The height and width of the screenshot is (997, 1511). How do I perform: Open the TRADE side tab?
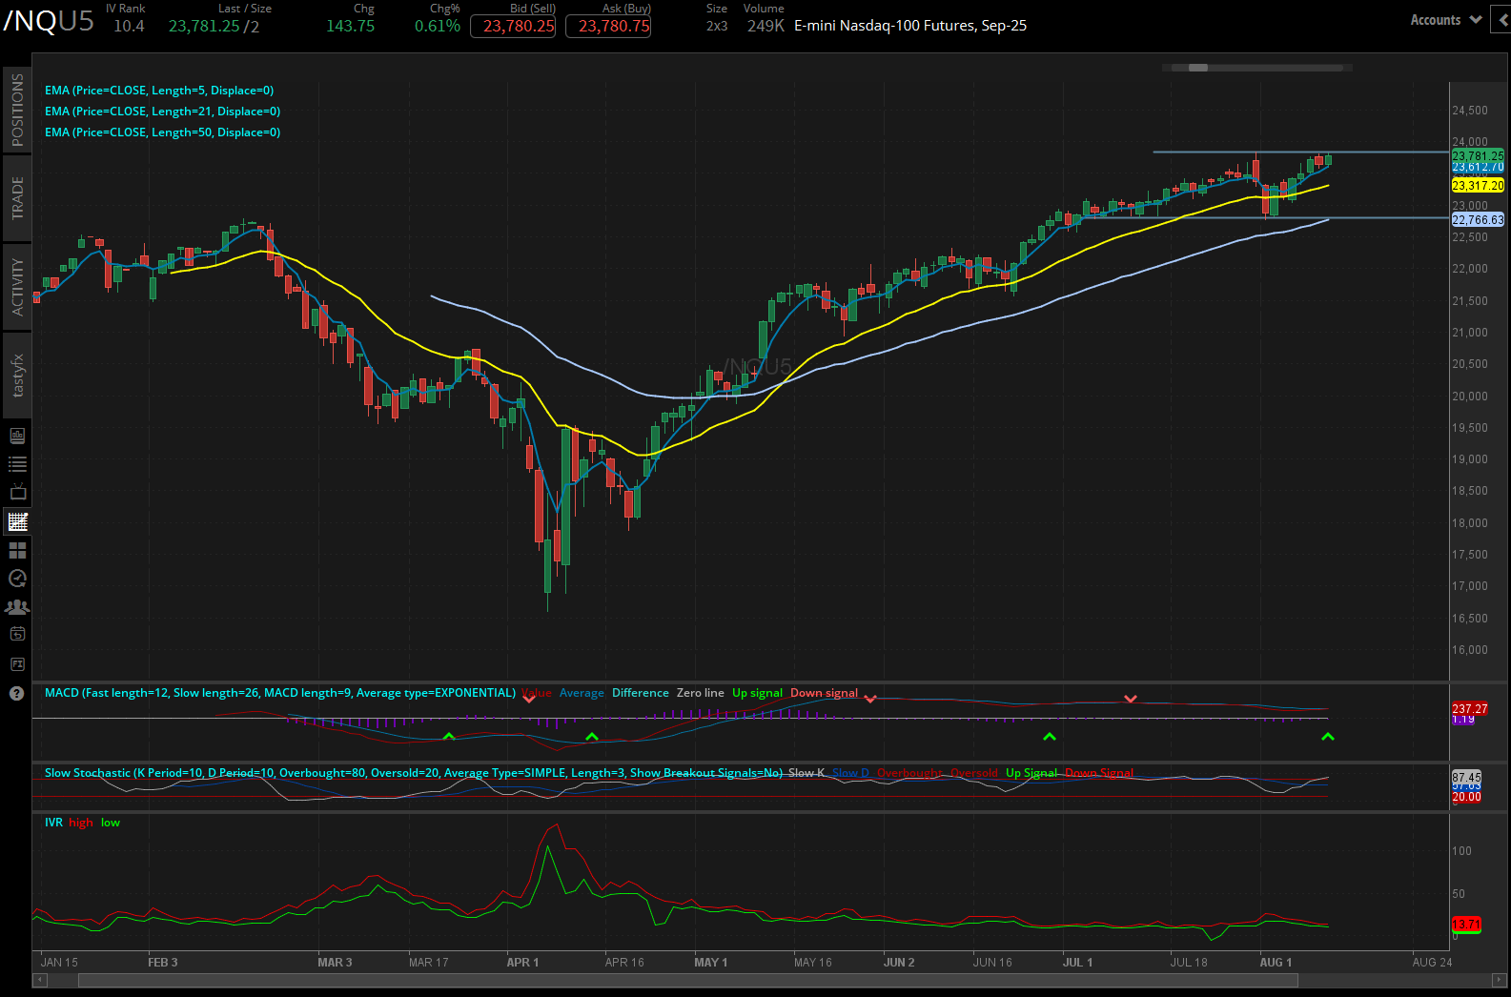pos(17,198)
